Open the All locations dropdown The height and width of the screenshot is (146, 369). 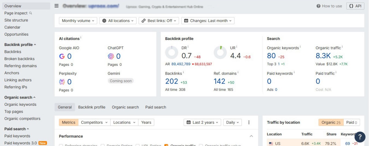(118, 21)
